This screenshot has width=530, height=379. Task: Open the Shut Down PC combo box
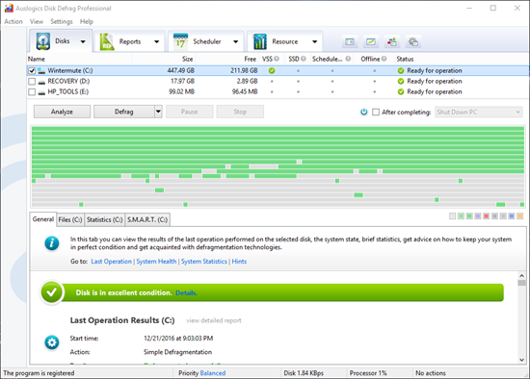tap(479, 112)
